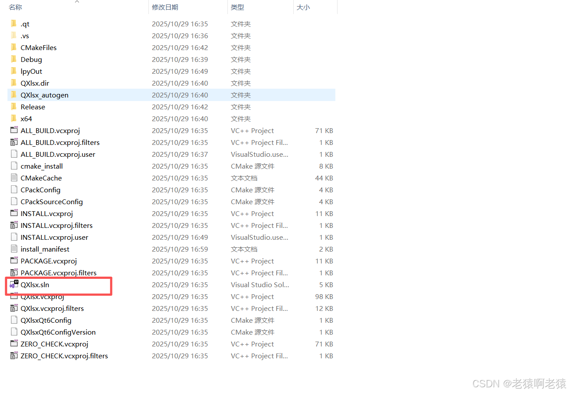
Task: Click the CPackConfig file icon
Action: tap(14, 190)
